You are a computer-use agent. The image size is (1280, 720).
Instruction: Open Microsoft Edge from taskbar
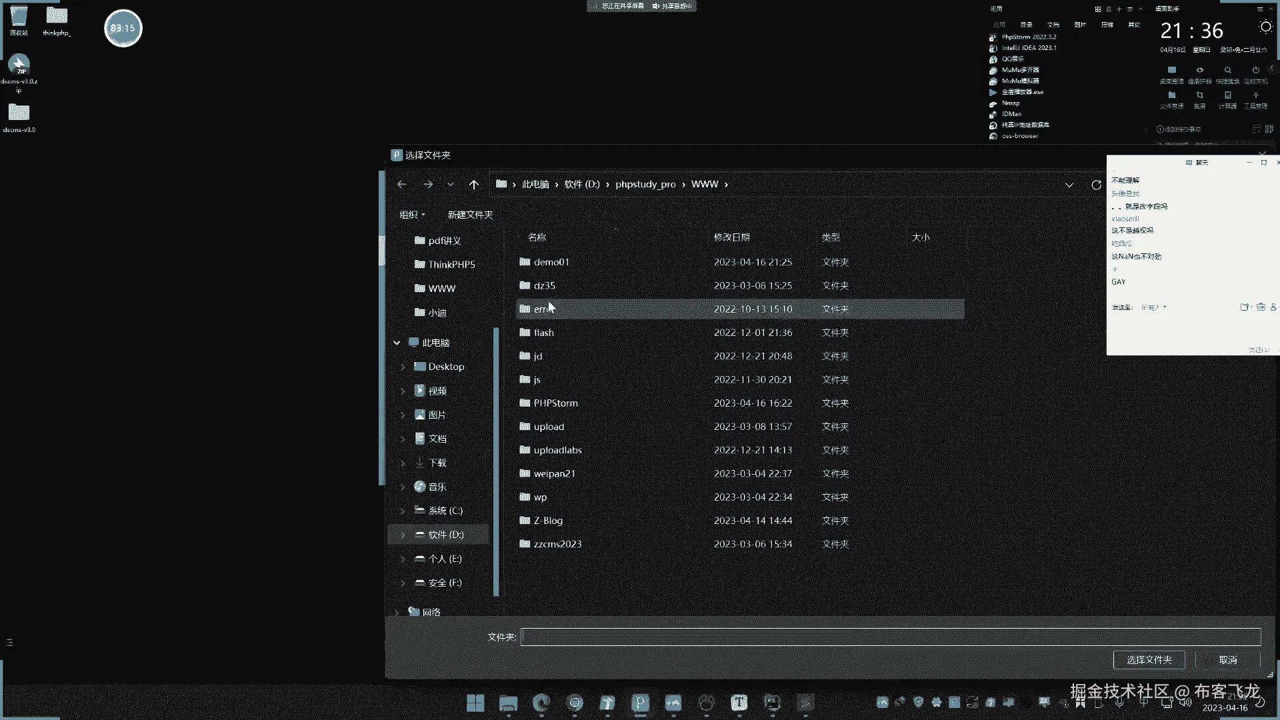(541, 703)
